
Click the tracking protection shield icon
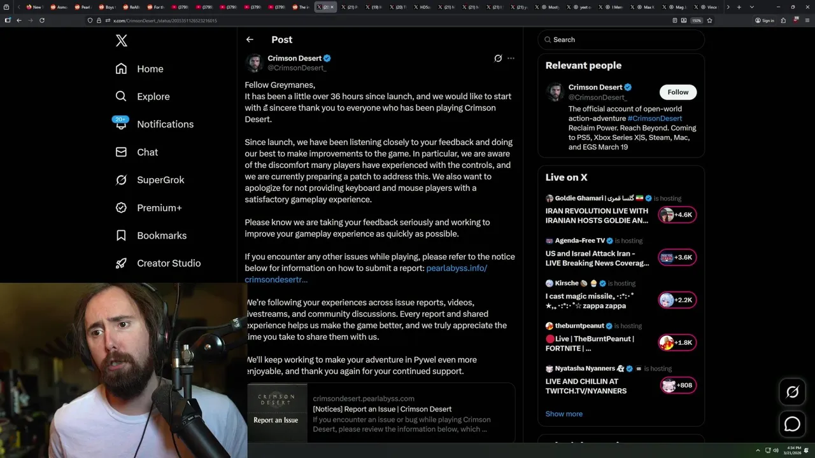(x=90, y=20)
